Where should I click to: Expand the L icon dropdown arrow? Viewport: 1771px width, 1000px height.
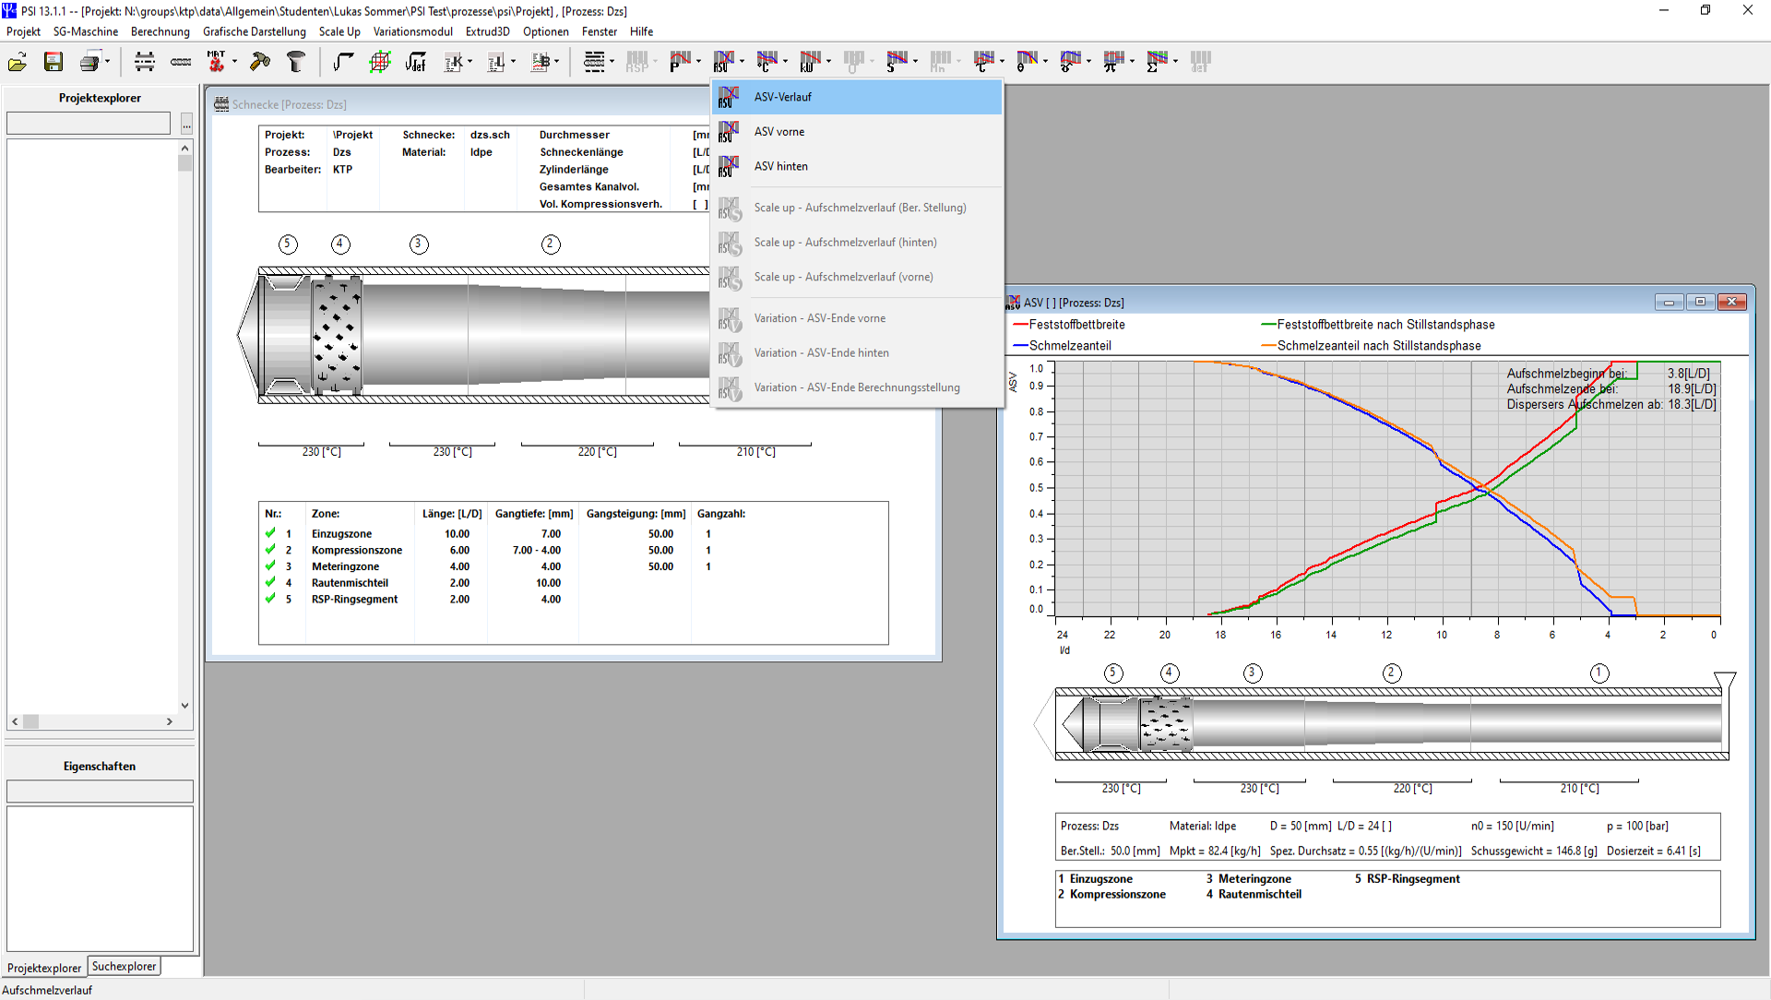tap(514, 62)
